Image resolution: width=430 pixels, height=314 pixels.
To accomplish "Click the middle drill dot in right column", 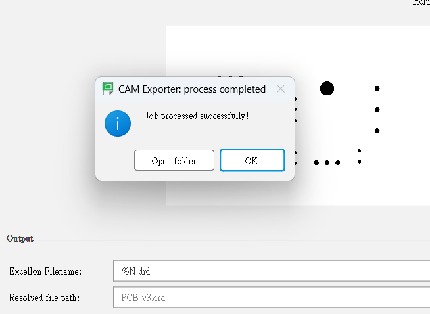I will pyautogui.click(x=377, y=109).
